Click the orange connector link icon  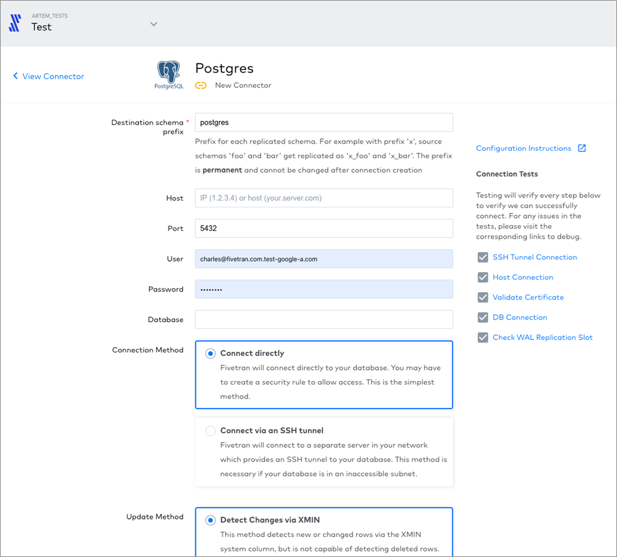point(201,86)
